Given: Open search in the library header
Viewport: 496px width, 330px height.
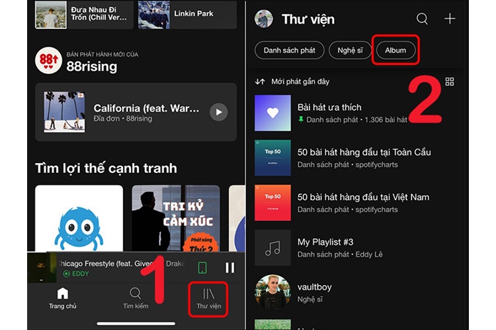Looking at the screenshot, I should [x=422, y=19].
